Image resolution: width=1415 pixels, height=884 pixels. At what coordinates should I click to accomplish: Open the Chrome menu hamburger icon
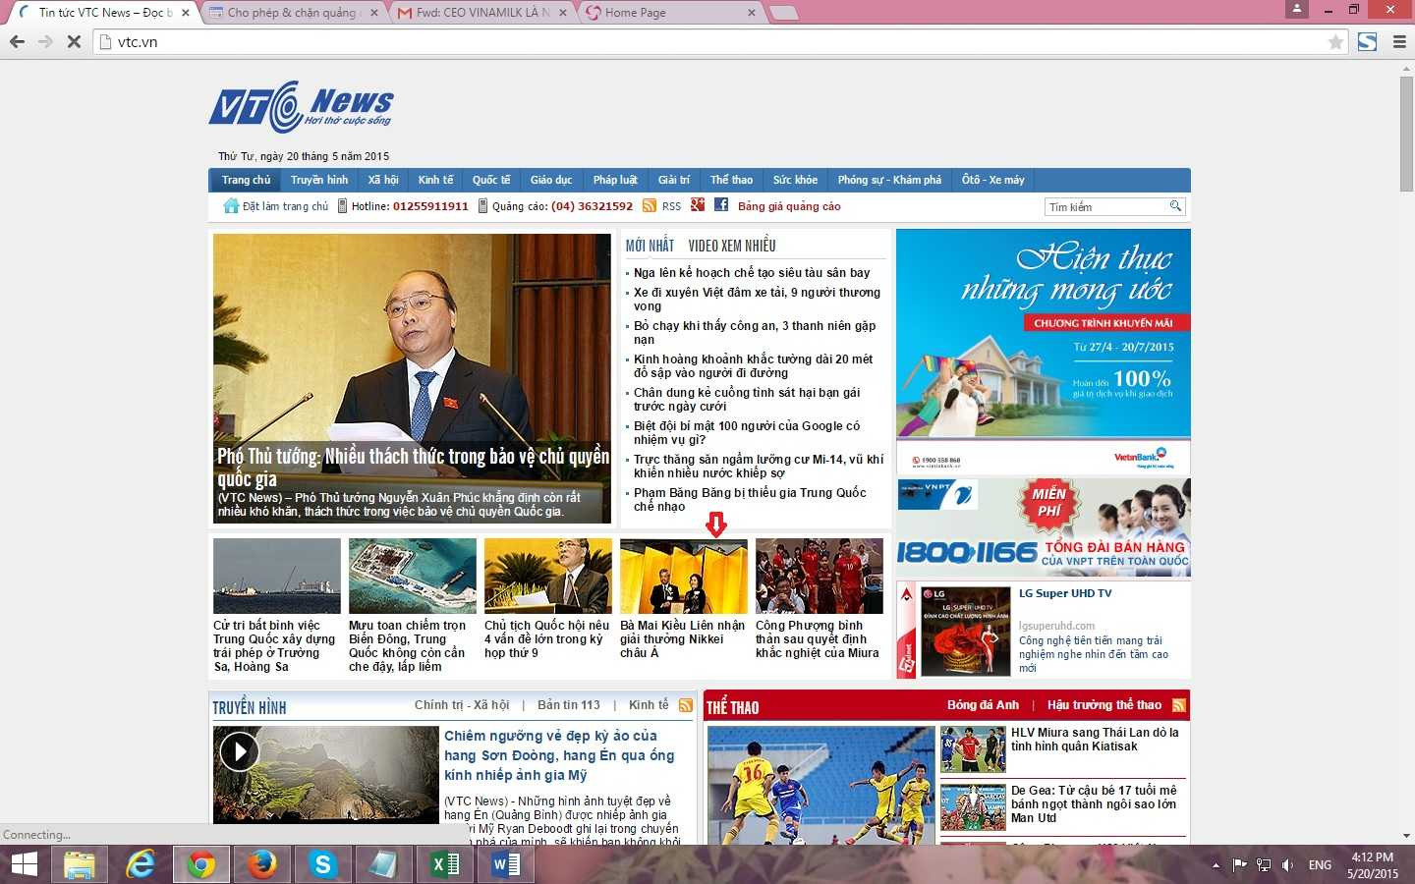coord(1399,42)
